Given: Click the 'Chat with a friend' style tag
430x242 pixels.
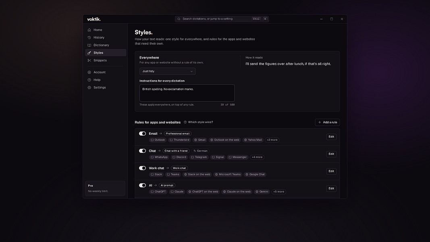Looking at the screenshot, I should click(176, 151).
